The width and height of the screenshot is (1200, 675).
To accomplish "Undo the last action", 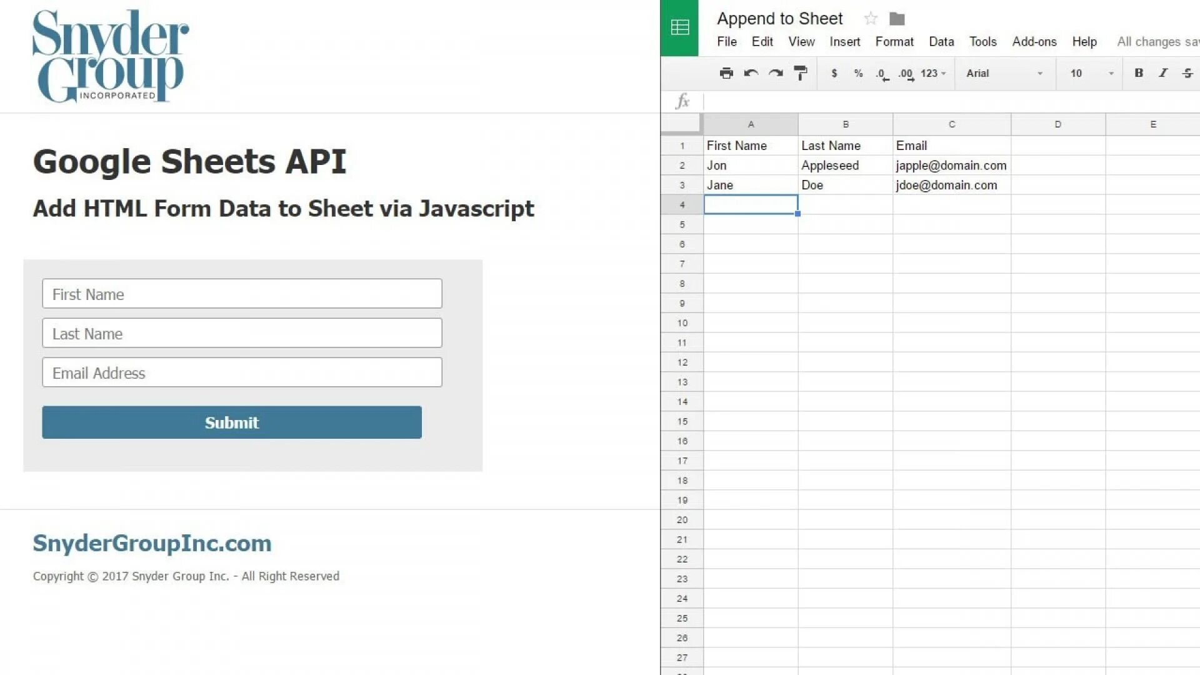I will point(751,73).
